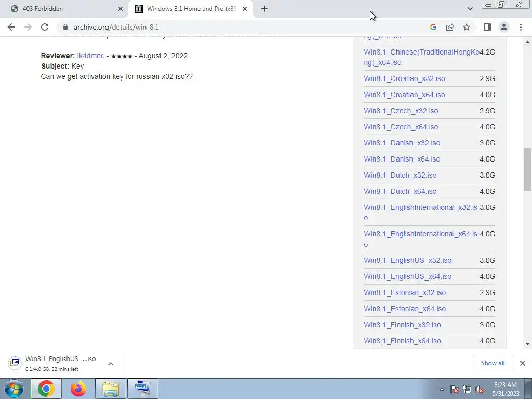The height and width of the screenshot is (399, 532).
Task: View site info via the padlock icon
Action: click(x=65, y=27)
